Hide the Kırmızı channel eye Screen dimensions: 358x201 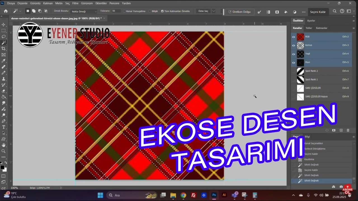pos(294,45)
